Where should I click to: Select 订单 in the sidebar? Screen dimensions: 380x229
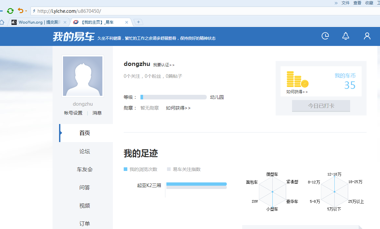(x=85, y=224)
